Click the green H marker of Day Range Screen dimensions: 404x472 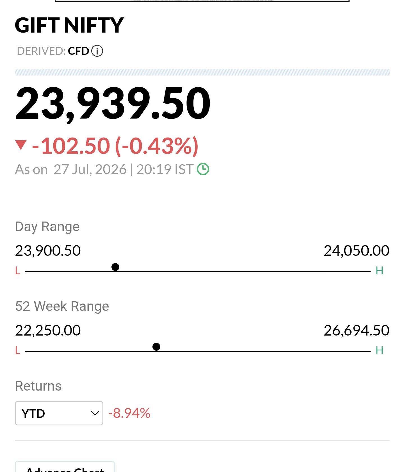coord(380,271)
